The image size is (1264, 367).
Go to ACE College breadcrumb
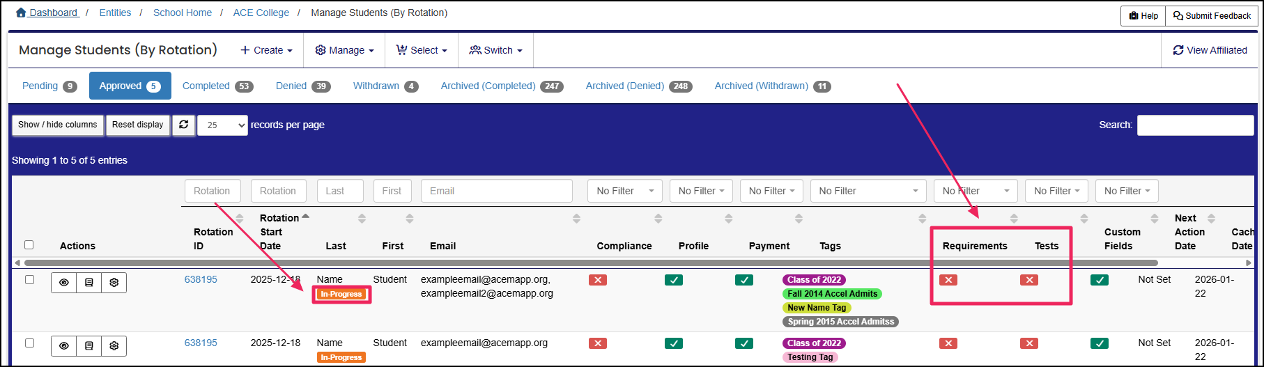(261, 13)
